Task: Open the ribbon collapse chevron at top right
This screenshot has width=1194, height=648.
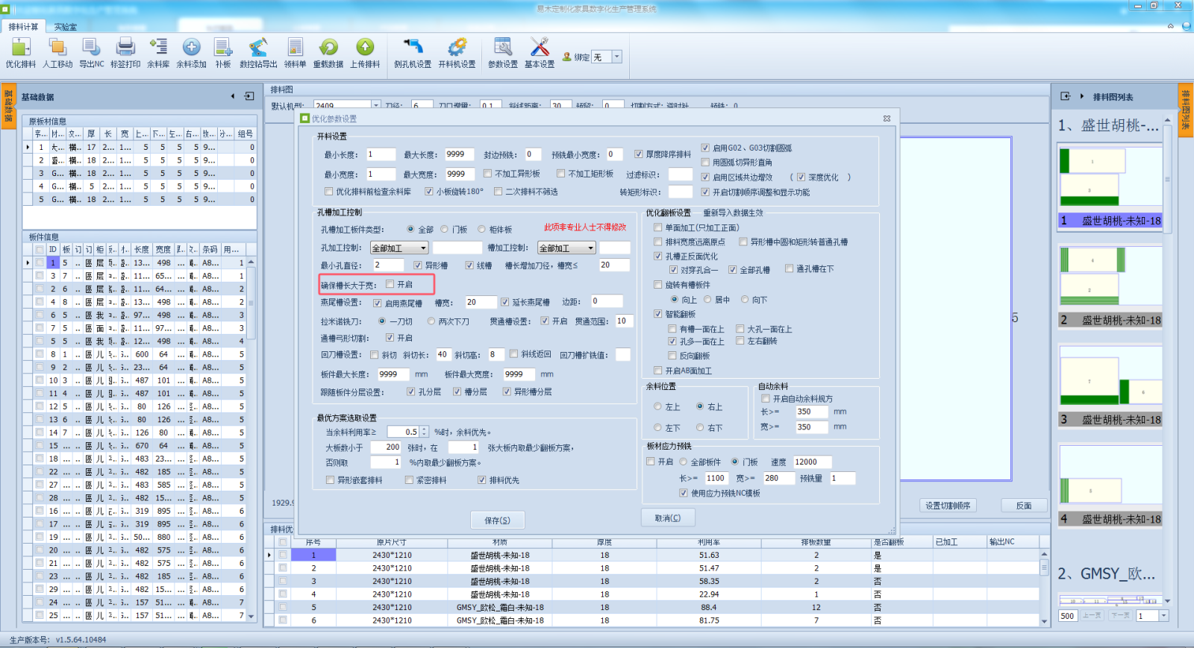Action: [x=1171, y=25]
